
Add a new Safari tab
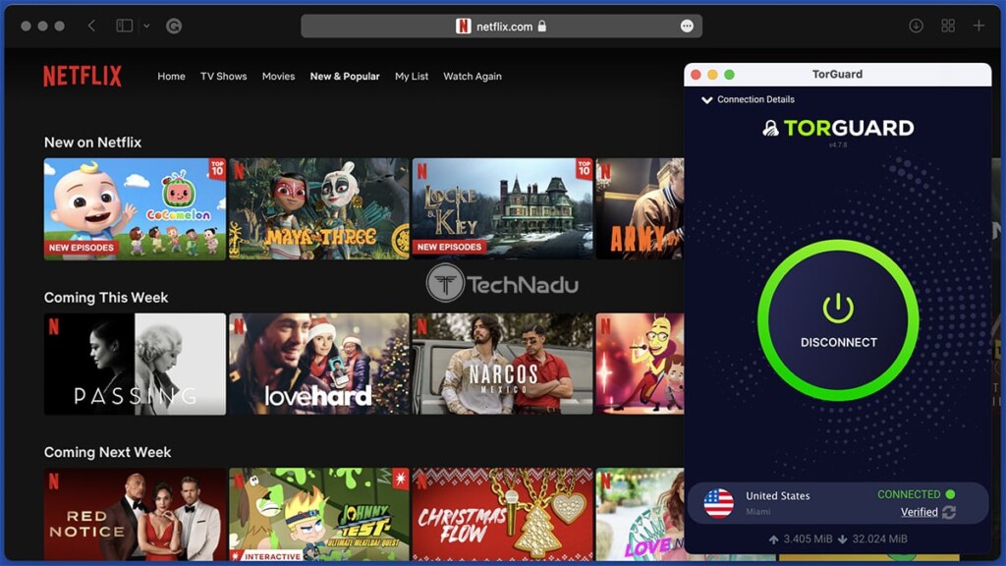pos(978,26)
